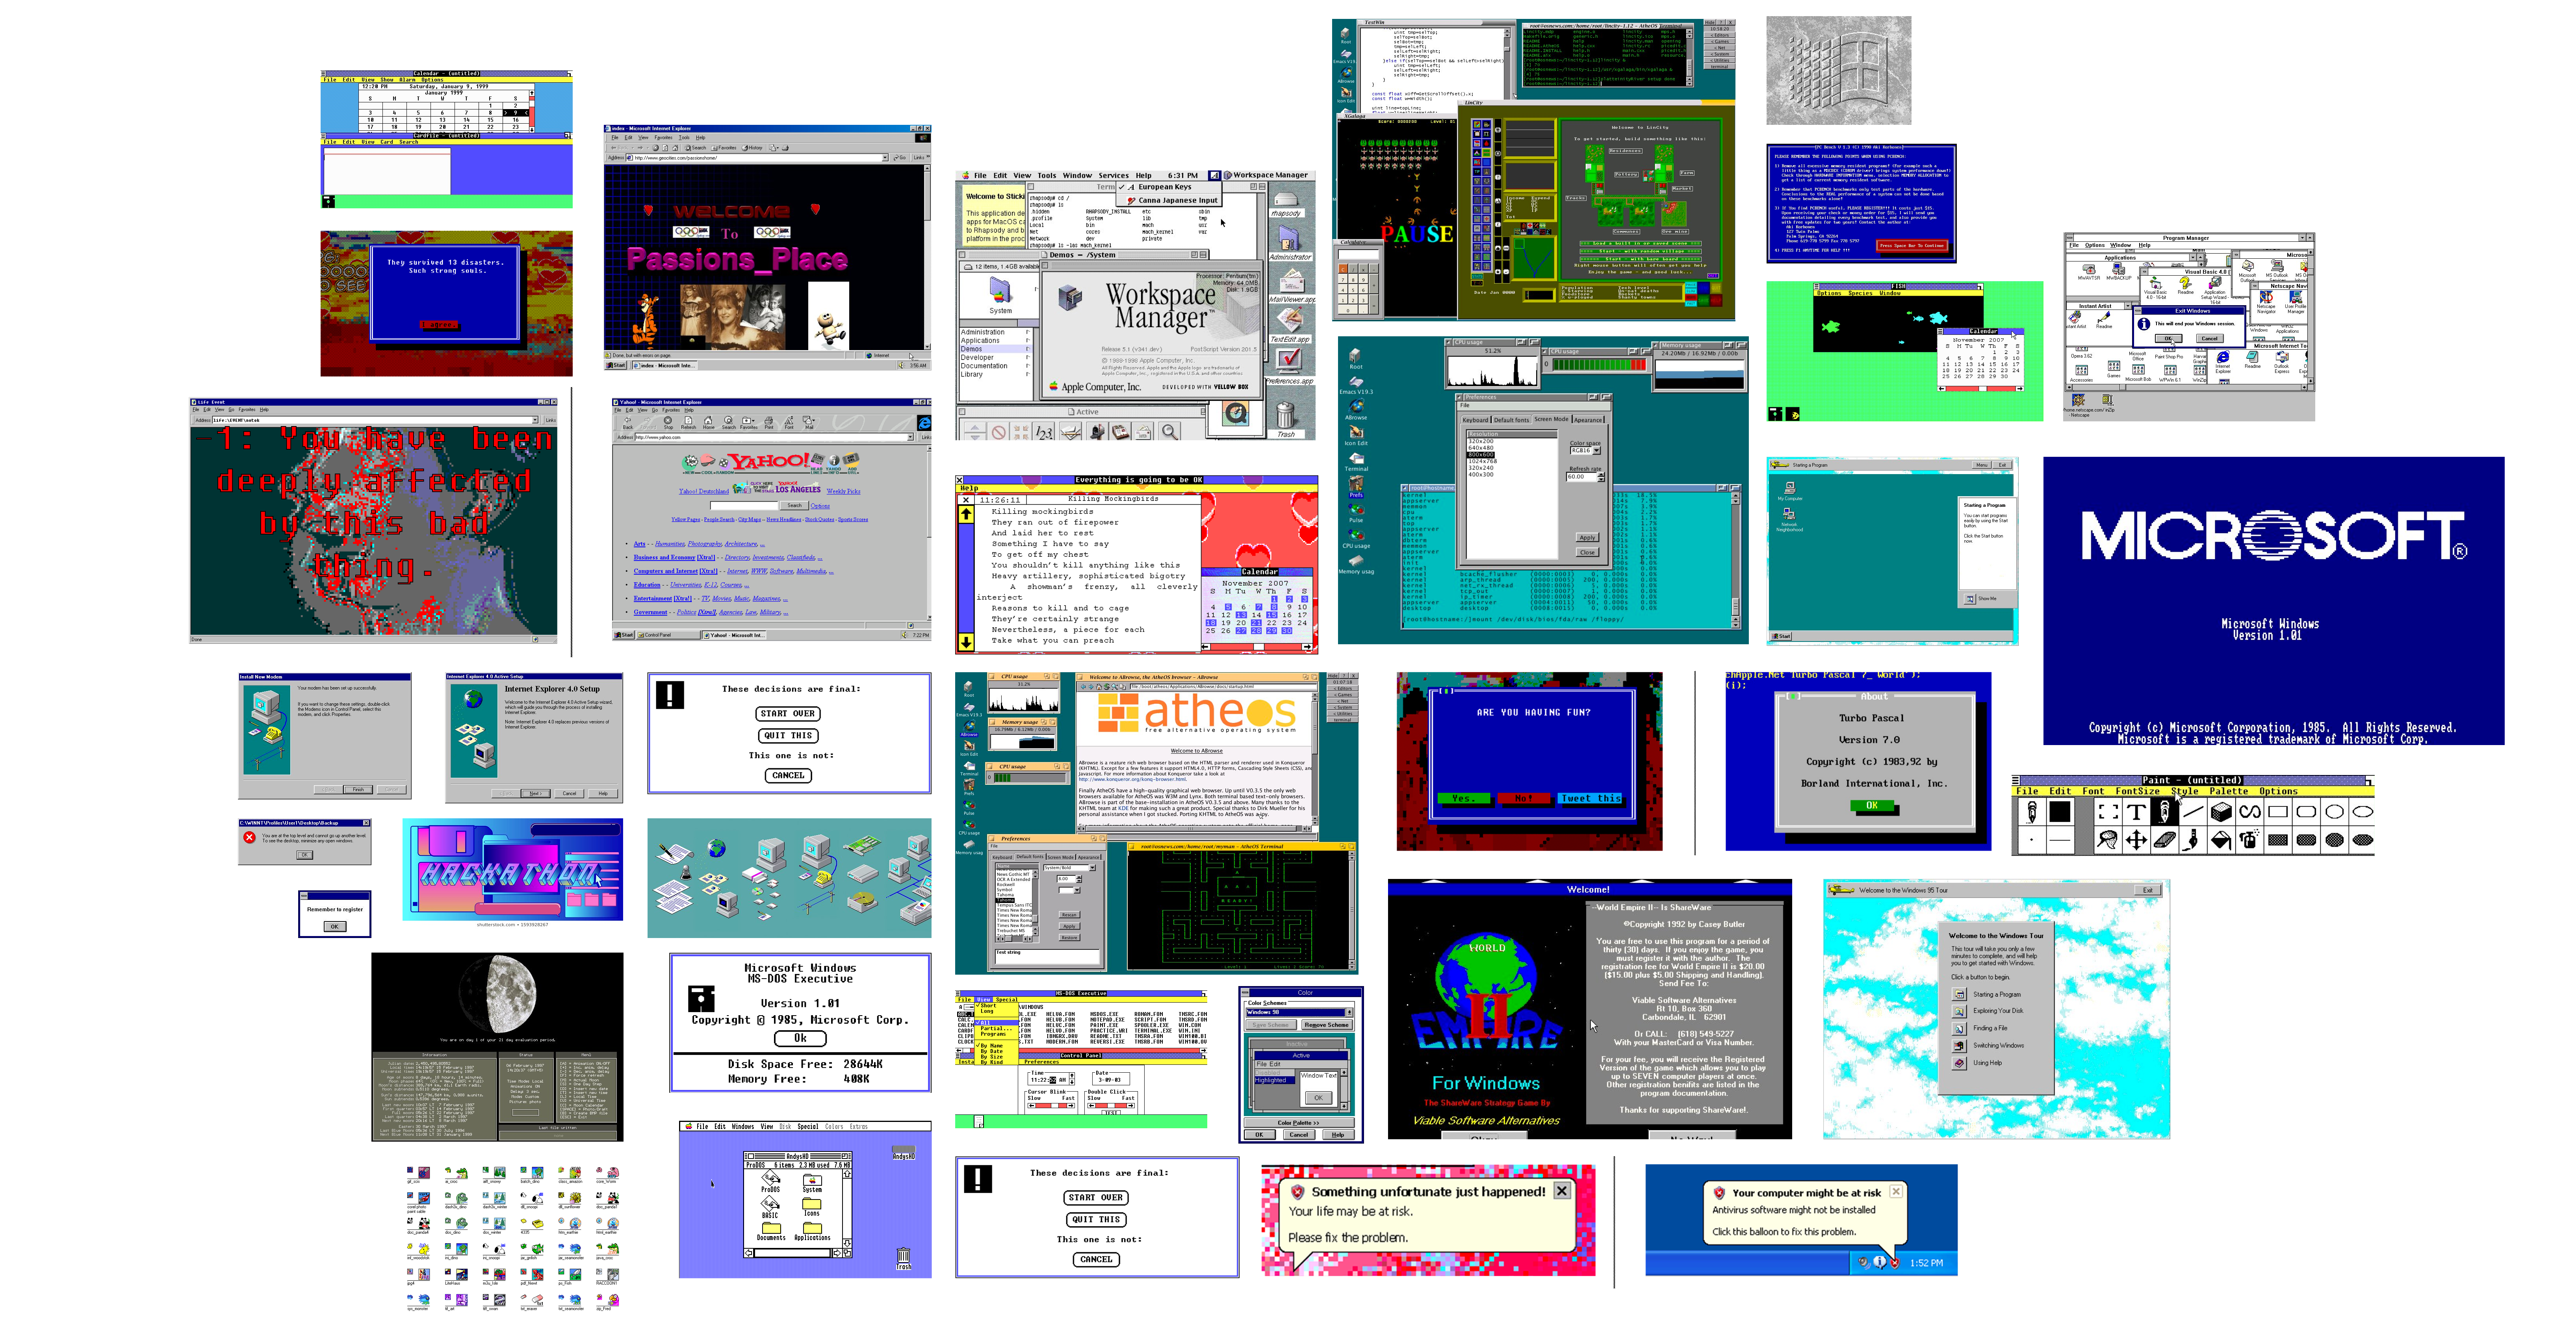Viewport: 2576px width, 1333px height.
Task: Open the BASIC folder in AndysHD window
Action: [770, 1207]
